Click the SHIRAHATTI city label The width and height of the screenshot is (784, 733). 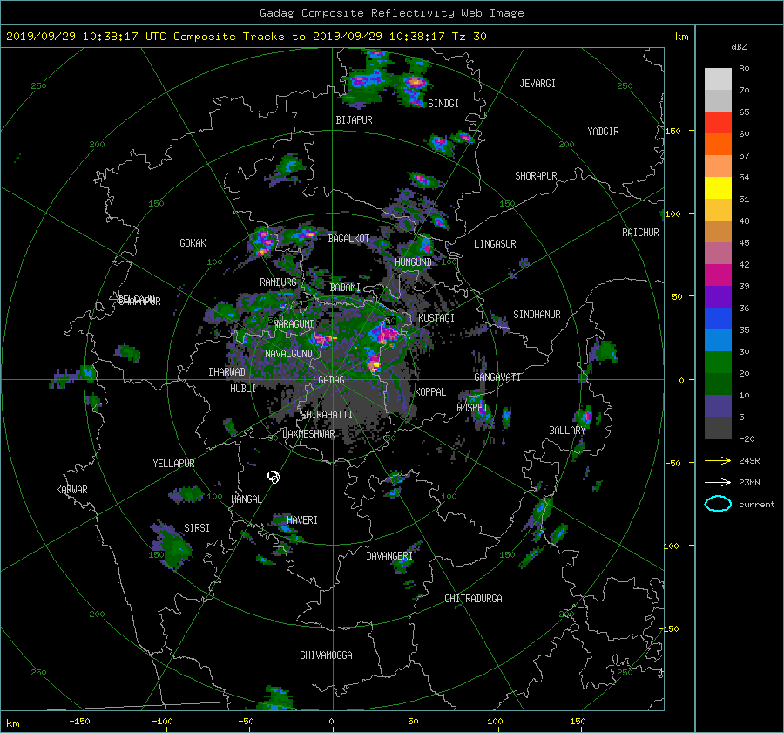pos(327,415)
